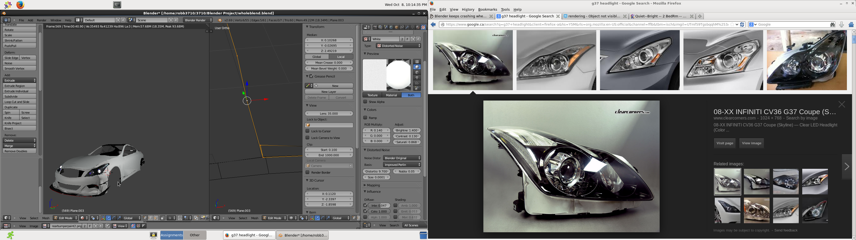This screenshot has width=856, height=240.
Task: Open Noise Distortion dropdown Blender Original
Action: pyautogui.click(x=402, y=158)
